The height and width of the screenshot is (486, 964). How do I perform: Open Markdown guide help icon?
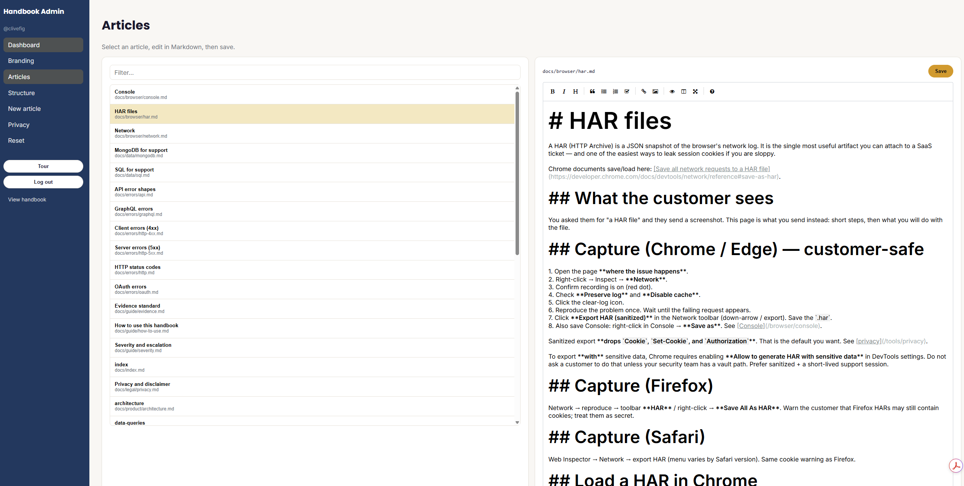pyautogui.click(x=712, y=91)
